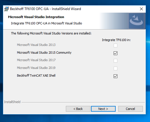Click the InstallShield logo in the banner
This screenshot has width=150, height=122.
point(136,21)
